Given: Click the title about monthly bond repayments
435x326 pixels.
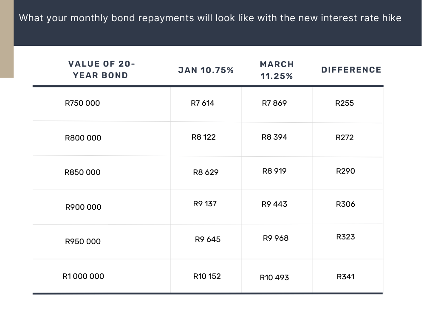Looking at the screenshot, I should click(x=210, y=18).
